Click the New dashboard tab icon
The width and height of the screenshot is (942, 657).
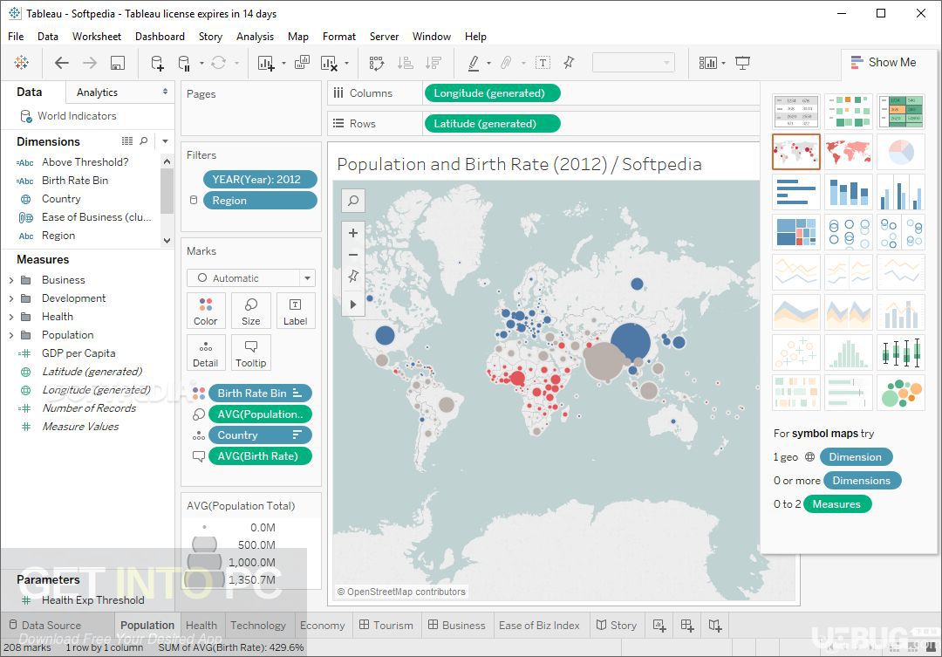[x=687, y=625]
